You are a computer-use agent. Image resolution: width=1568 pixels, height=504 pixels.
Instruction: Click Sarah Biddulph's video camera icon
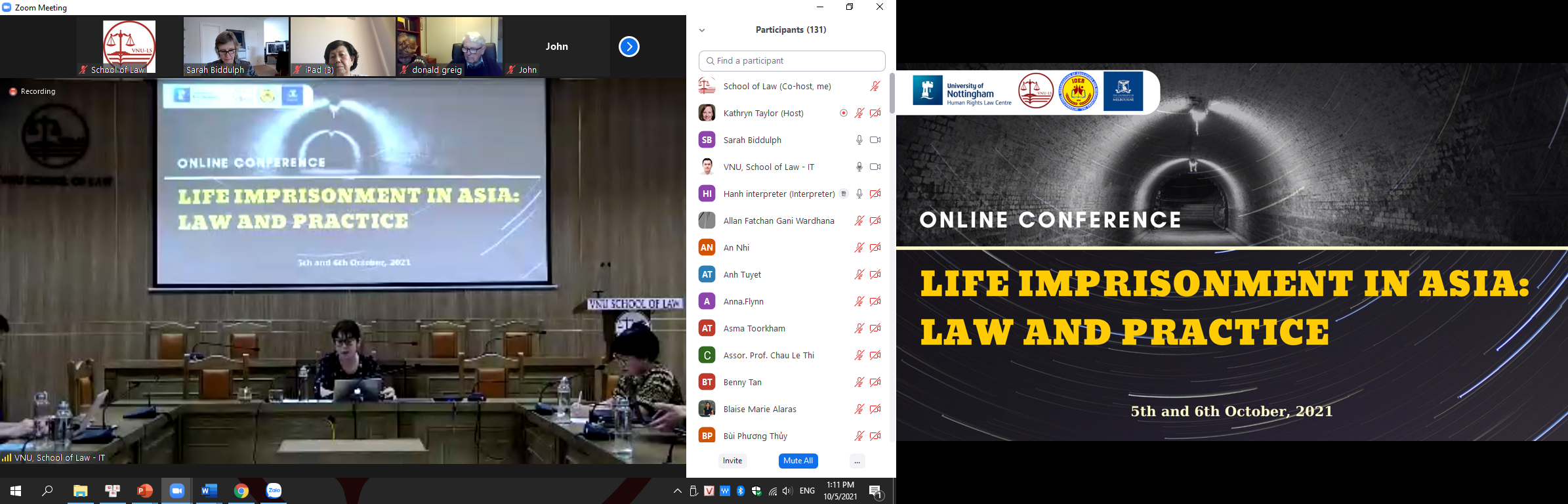point(875,140)
